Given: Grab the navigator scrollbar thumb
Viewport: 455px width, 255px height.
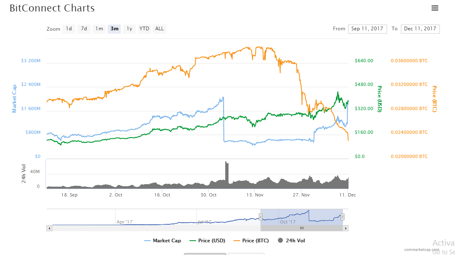Looking at the screenshot, I should coord(301,228).
